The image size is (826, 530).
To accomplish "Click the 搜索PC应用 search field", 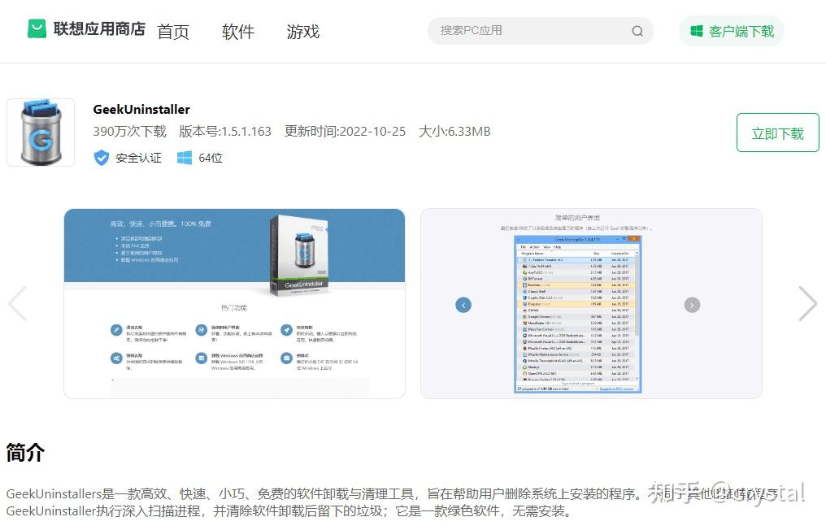I will pos(540,31).
